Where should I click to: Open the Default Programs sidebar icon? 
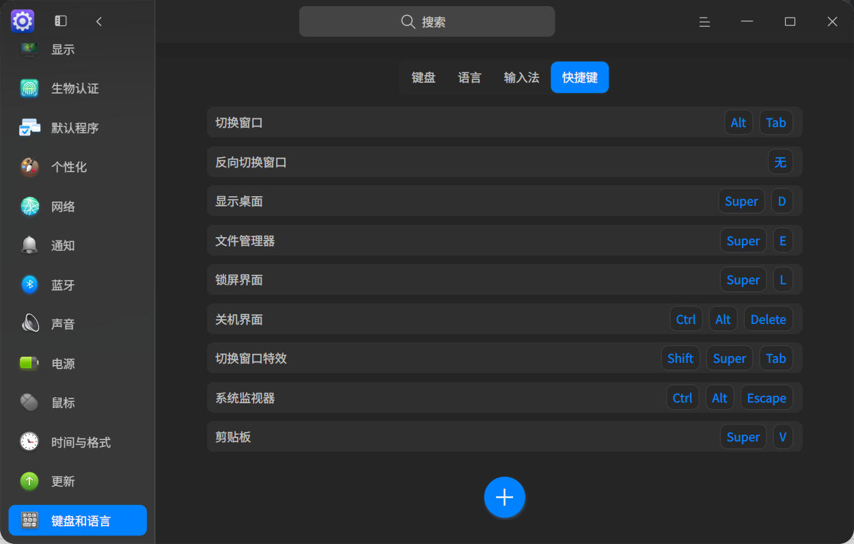click(x=29, y=128)
